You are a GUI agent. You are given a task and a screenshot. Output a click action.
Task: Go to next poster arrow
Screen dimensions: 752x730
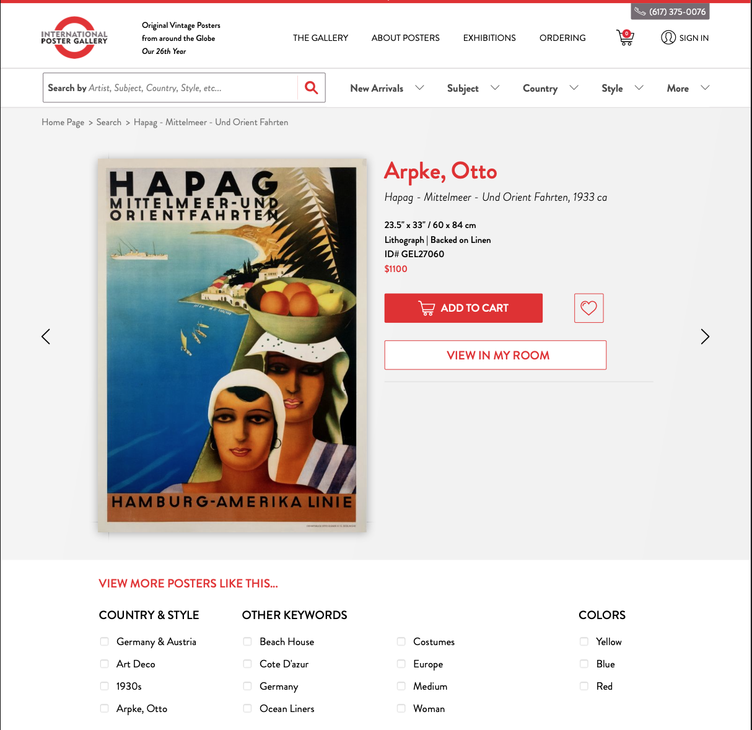705,336
